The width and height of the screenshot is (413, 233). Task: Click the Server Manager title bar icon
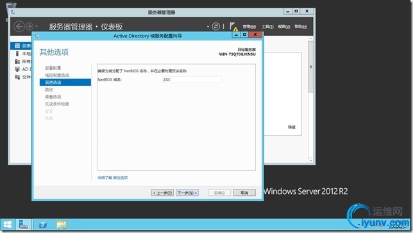(x=13, y=12)
